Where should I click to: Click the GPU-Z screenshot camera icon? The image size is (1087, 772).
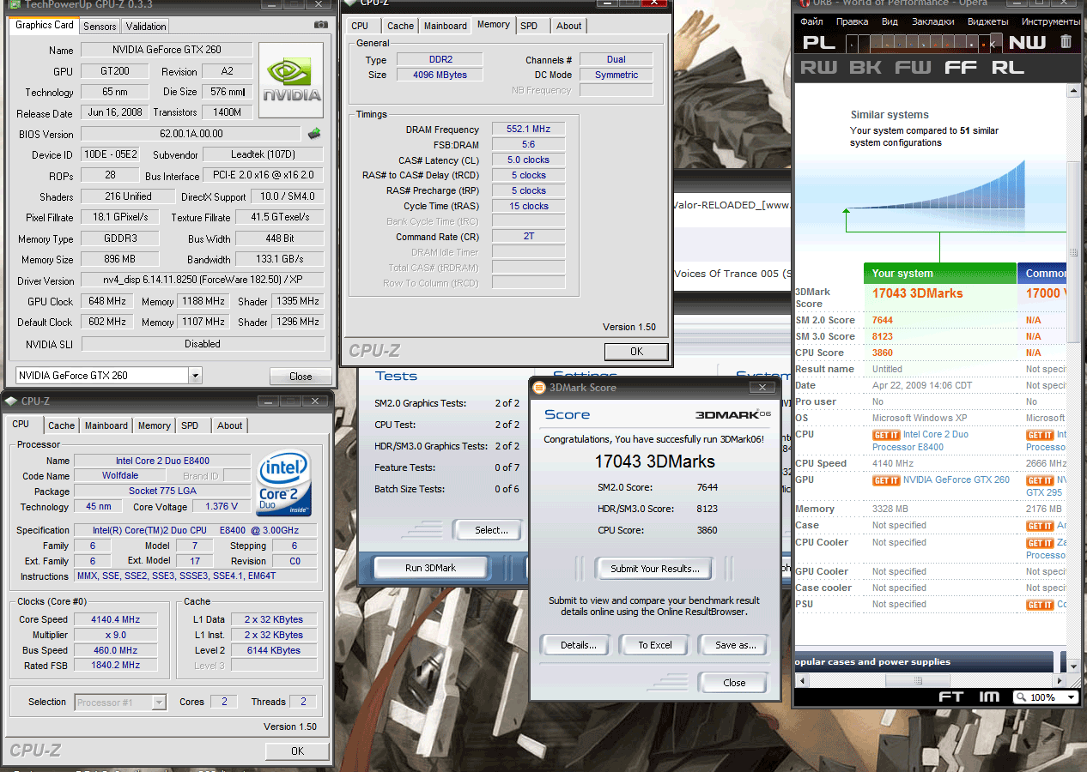[x=321, y=25]
